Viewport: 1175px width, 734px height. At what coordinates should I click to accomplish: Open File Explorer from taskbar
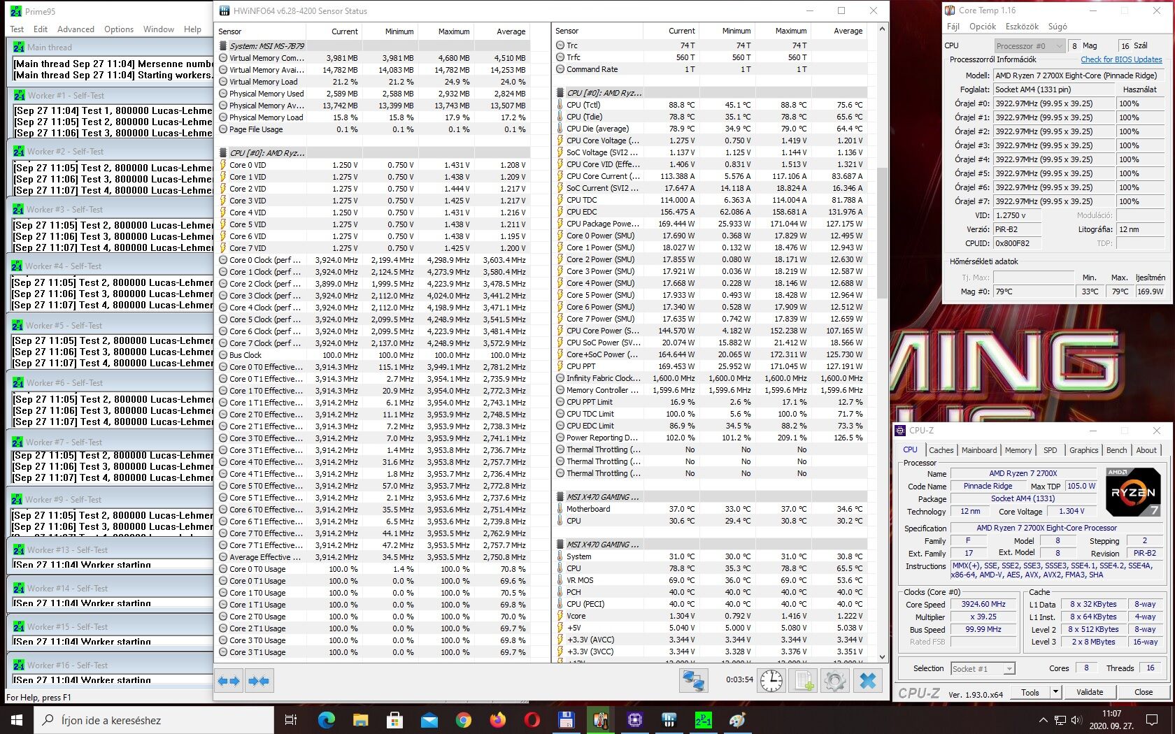(x=360, y=720)
